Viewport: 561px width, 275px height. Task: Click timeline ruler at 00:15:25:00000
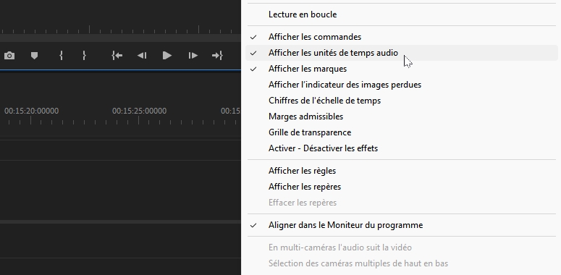click(x=139, y=111)
